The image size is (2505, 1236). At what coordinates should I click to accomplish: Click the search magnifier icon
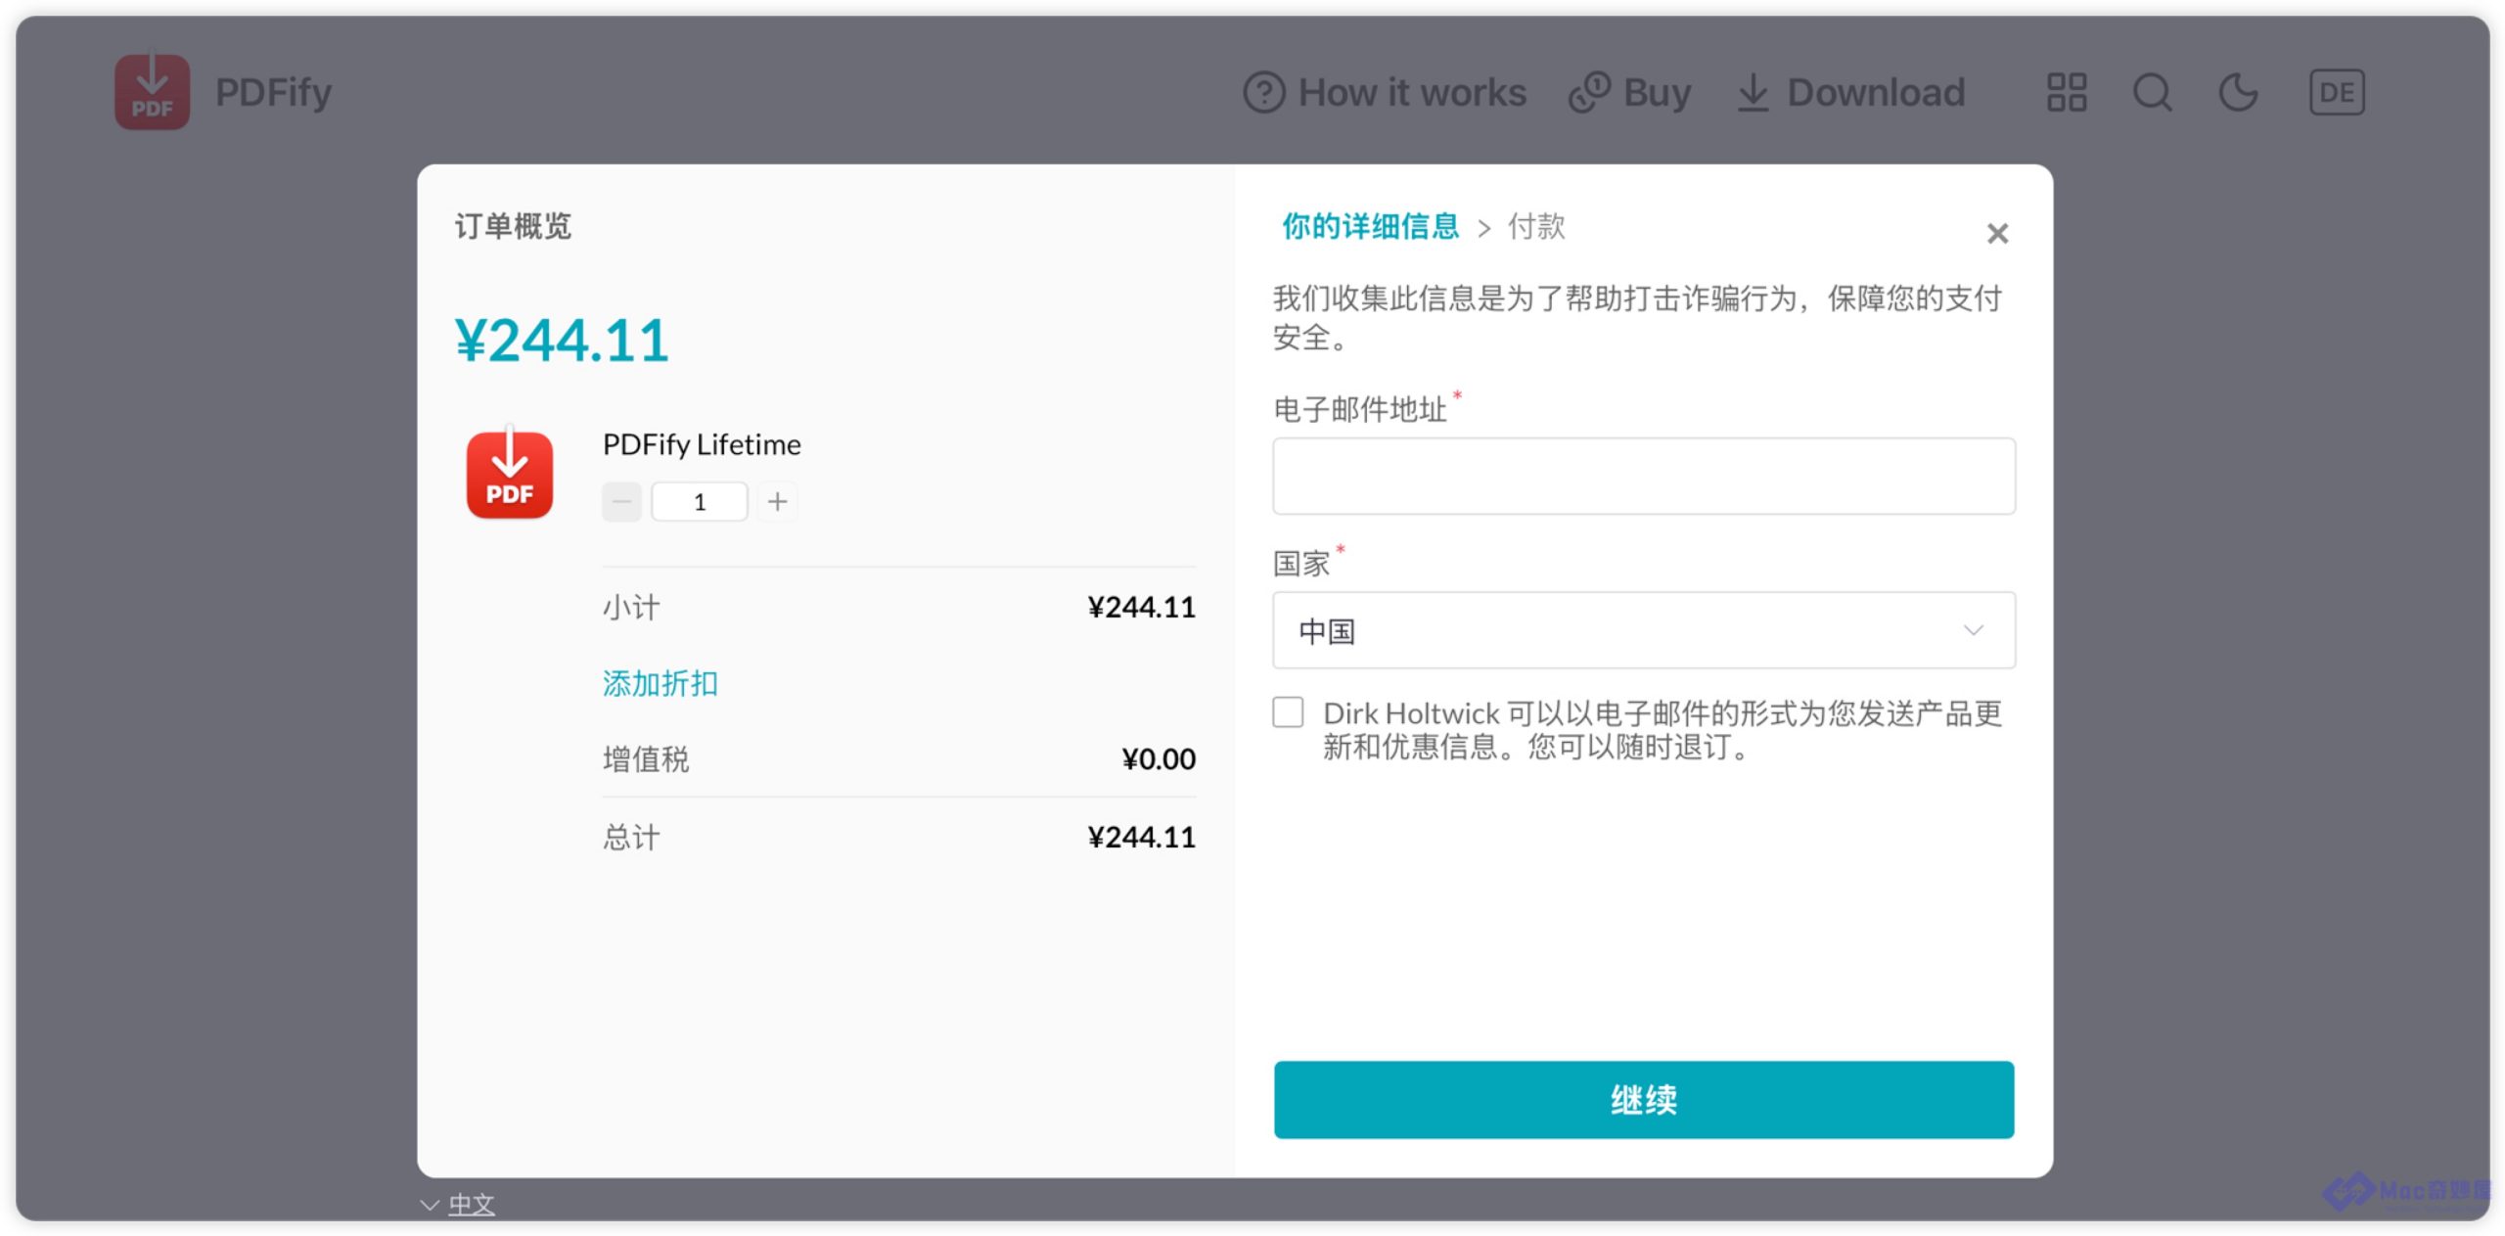pyautogui.click(x=2152, y=93)
